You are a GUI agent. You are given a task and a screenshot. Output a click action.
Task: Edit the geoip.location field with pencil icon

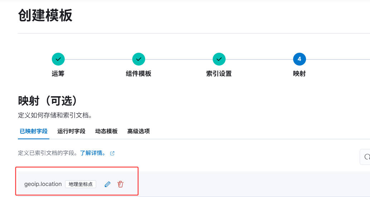coord(107,184)
